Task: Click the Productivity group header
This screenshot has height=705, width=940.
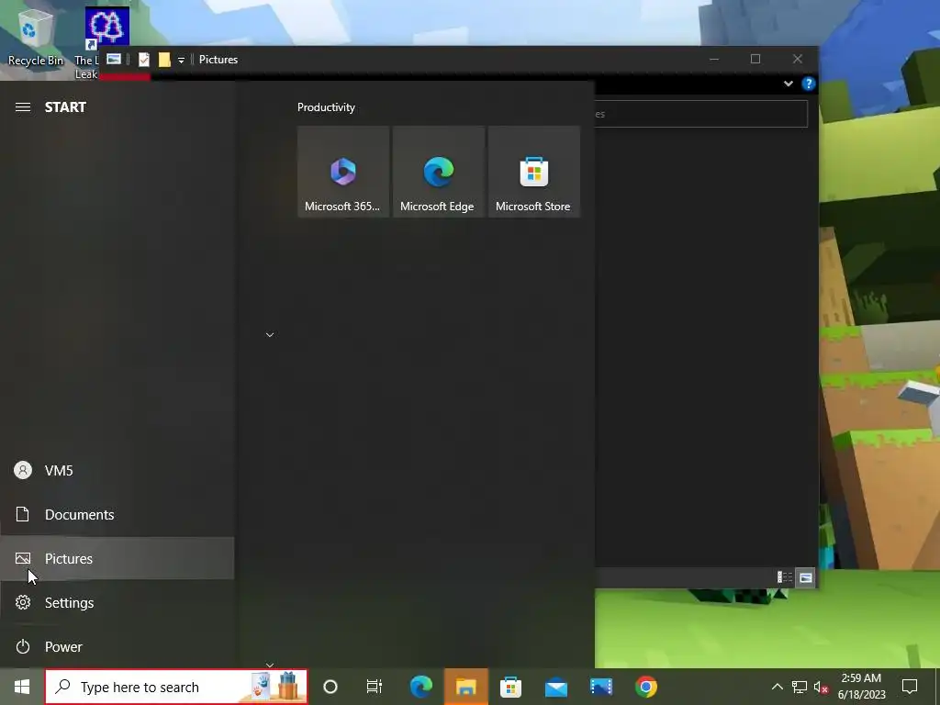Action: [326, 107]
